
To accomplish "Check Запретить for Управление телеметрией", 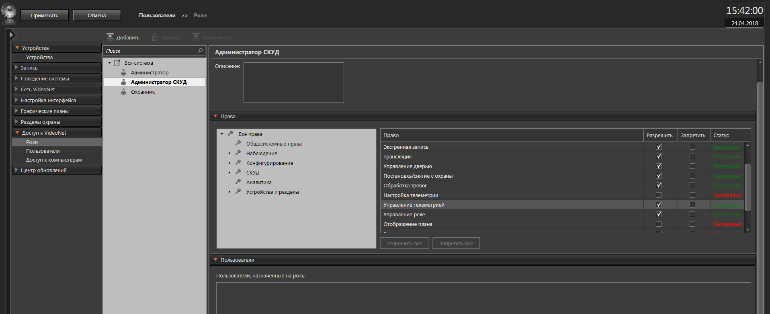I will click(692, 205).
